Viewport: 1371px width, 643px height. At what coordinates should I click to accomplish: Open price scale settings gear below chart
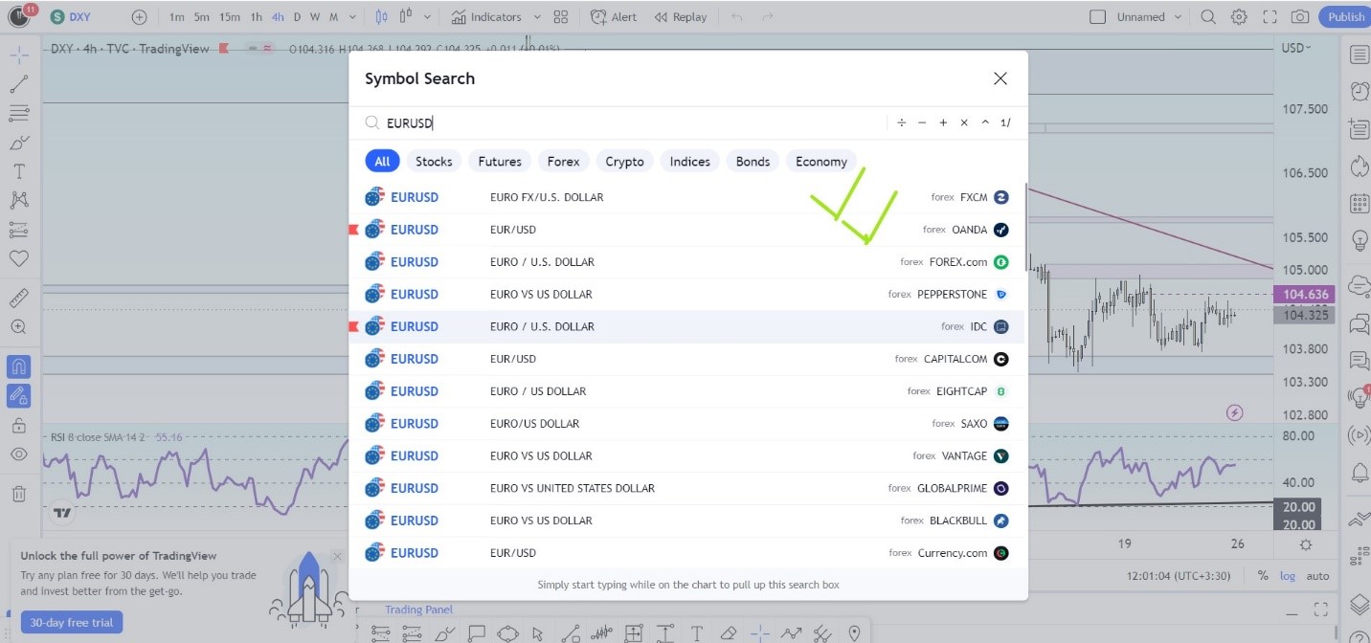1306,543
